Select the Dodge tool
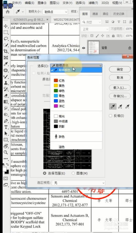This screenshot has width=136, height=233. 6,114
